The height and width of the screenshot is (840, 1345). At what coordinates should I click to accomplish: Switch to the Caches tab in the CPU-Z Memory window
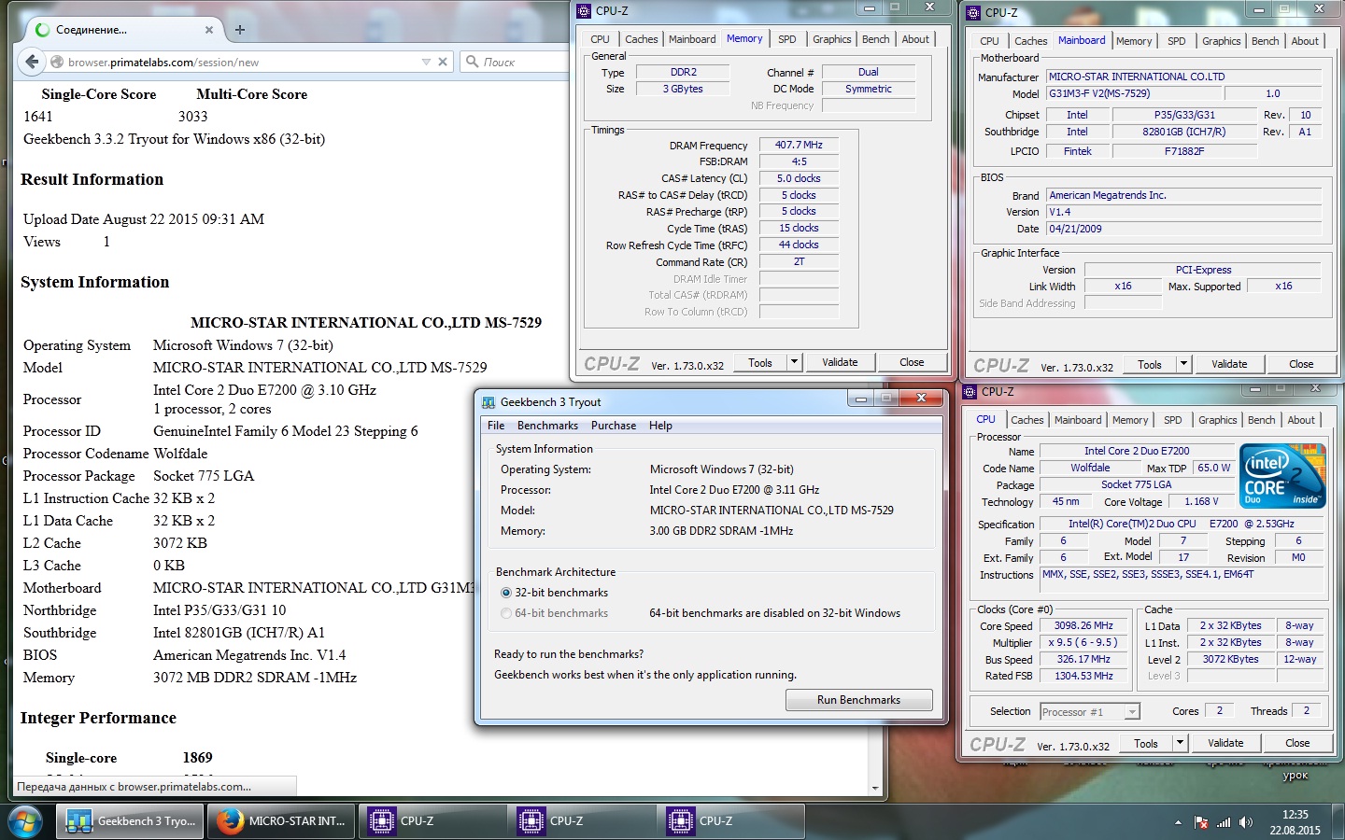(642, 39)
